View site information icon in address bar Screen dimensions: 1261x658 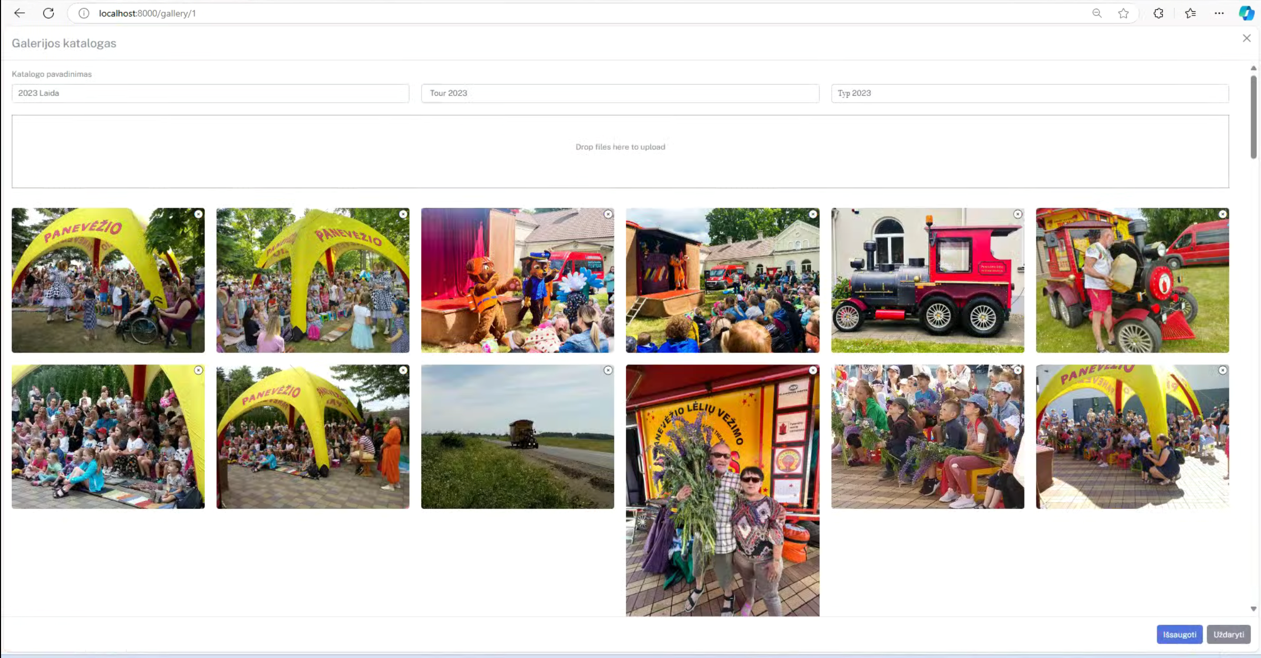tap(84, 13)
